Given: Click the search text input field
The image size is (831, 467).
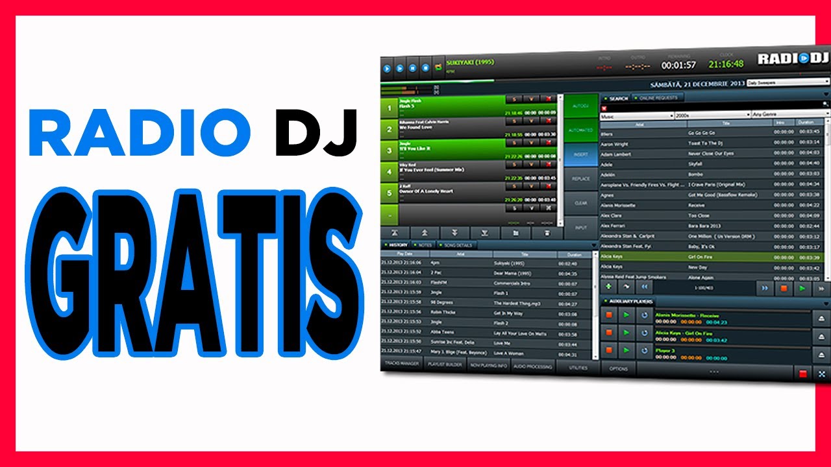Looking at the screenshot, I should point(715,107).
